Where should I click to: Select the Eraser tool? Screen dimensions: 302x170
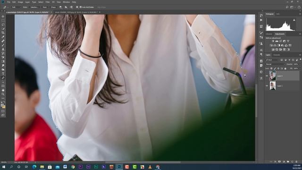(x=3, y=57)
